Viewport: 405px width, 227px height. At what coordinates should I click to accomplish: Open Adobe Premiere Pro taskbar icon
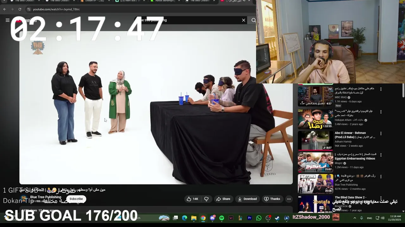250,218
